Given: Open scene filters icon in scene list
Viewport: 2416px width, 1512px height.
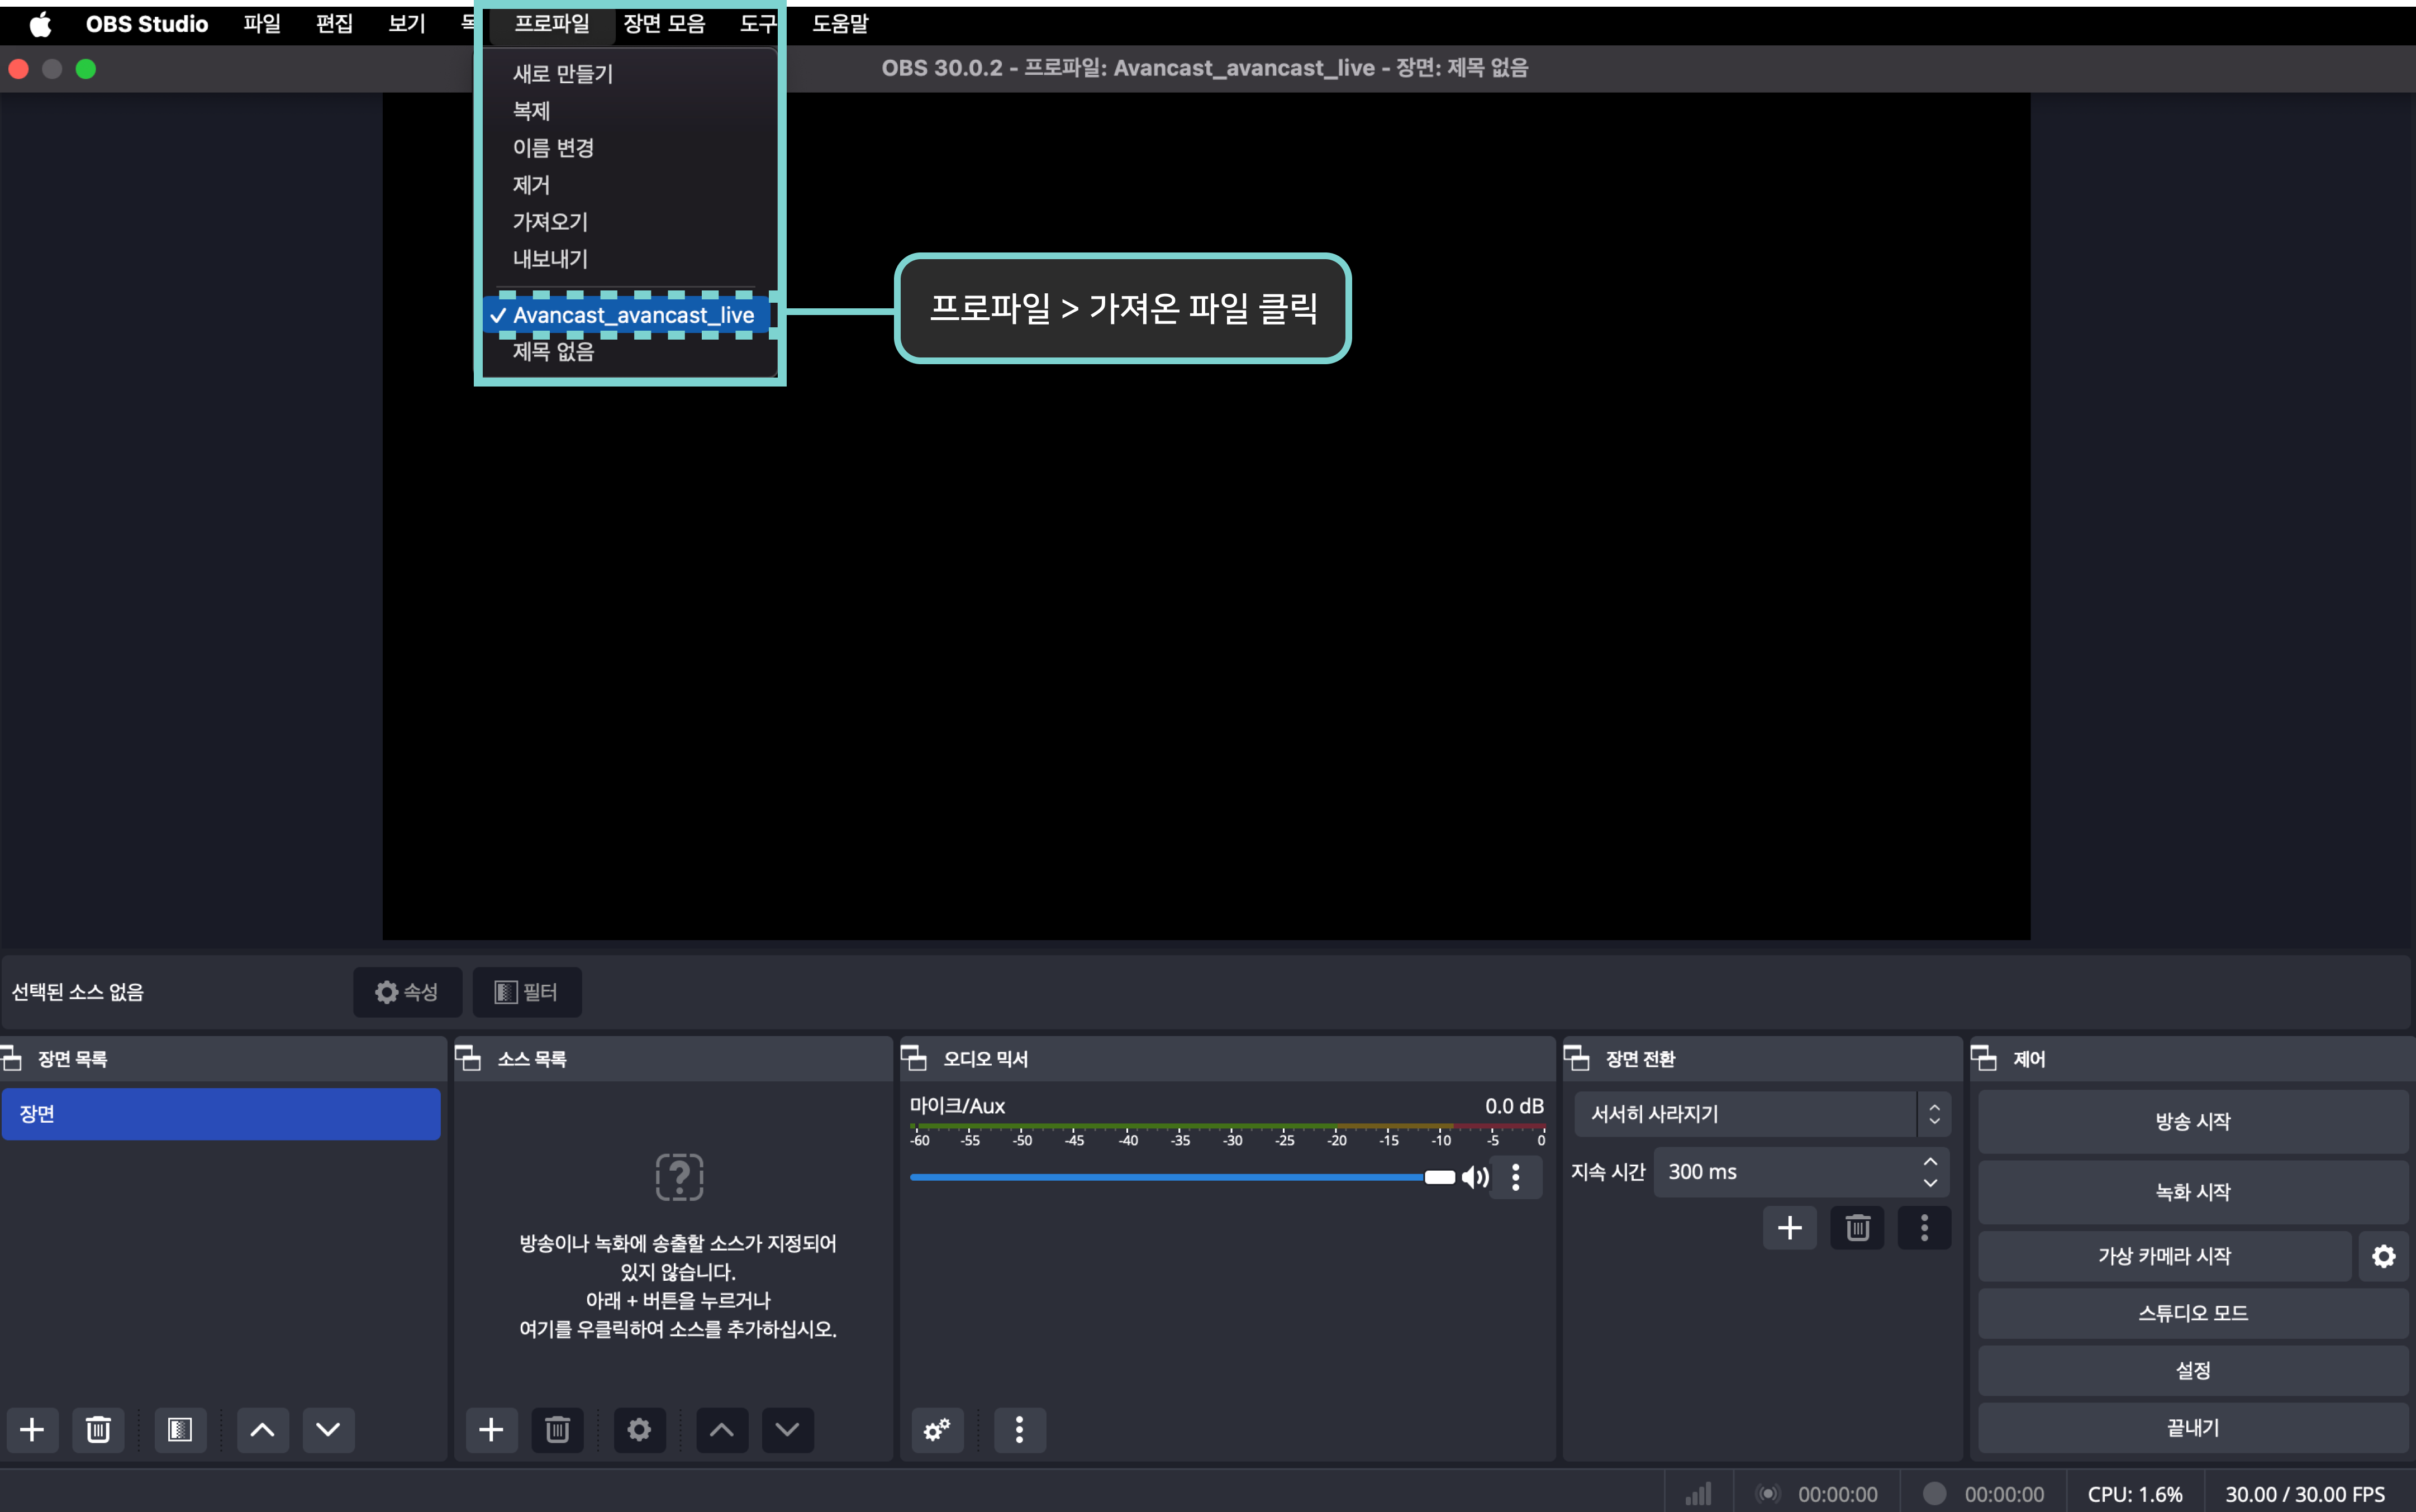Looking at the screenshot, I should 180,1429.
